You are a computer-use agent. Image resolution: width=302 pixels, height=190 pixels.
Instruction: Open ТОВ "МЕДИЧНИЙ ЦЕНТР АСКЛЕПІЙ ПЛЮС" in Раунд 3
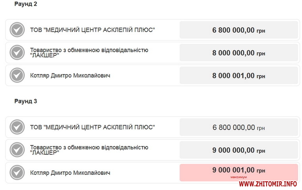coord(92,127)
